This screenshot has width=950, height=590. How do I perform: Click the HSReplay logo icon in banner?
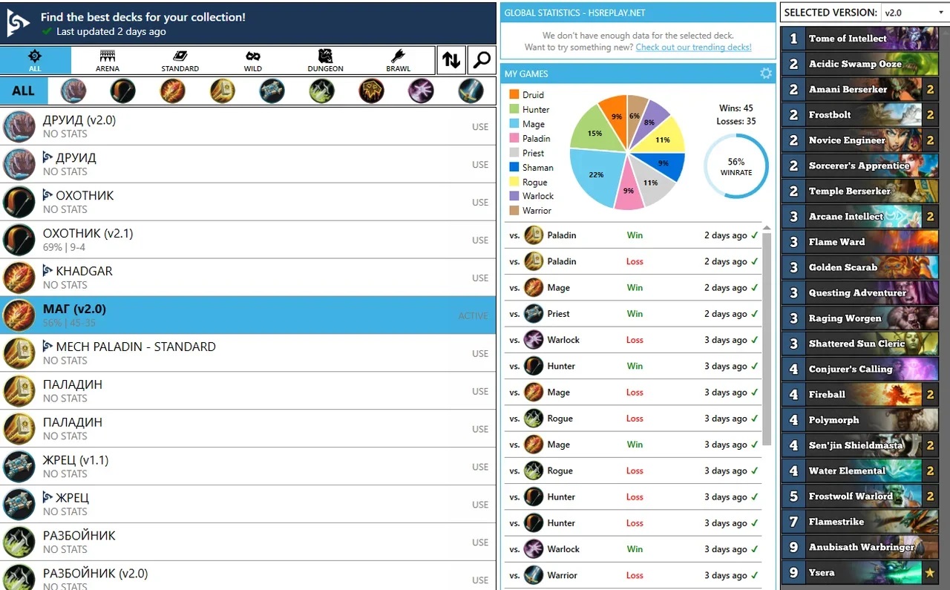18,23
